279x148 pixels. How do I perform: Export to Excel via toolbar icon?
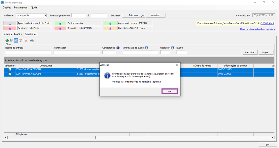tap(32, 41)
